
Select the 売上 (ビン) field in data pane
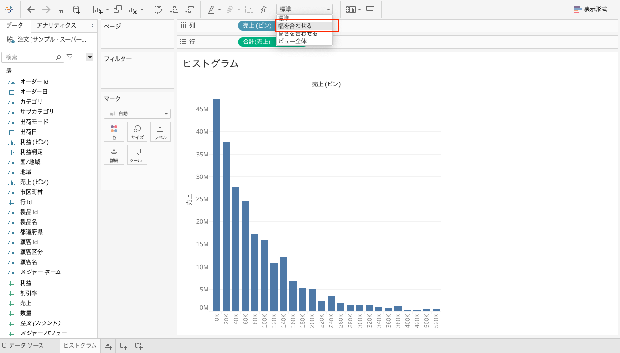click(x=34, y=182)
